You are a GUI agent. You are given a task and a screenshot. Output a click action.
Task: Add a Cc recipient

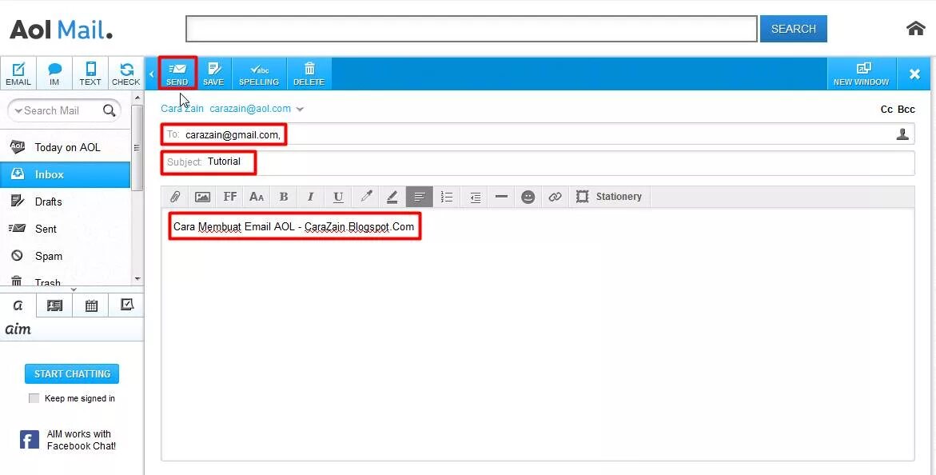tap(886, 110)
